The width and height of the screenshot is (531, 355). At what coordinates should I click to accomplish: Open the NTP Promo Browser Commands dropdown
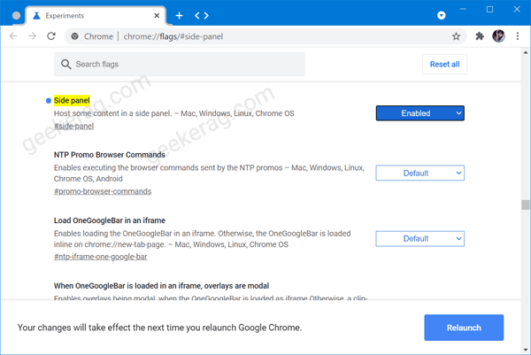tap(419, 174)
